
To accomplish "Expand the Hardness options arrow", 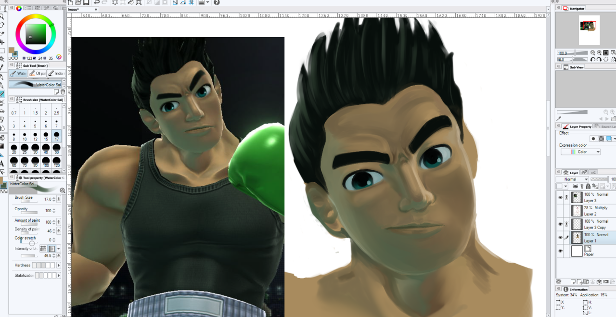I will 59,266.
